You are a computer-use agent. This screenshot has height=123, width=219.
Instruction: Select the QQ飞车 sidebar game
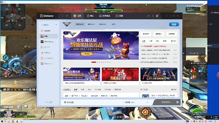click(49, 47)
